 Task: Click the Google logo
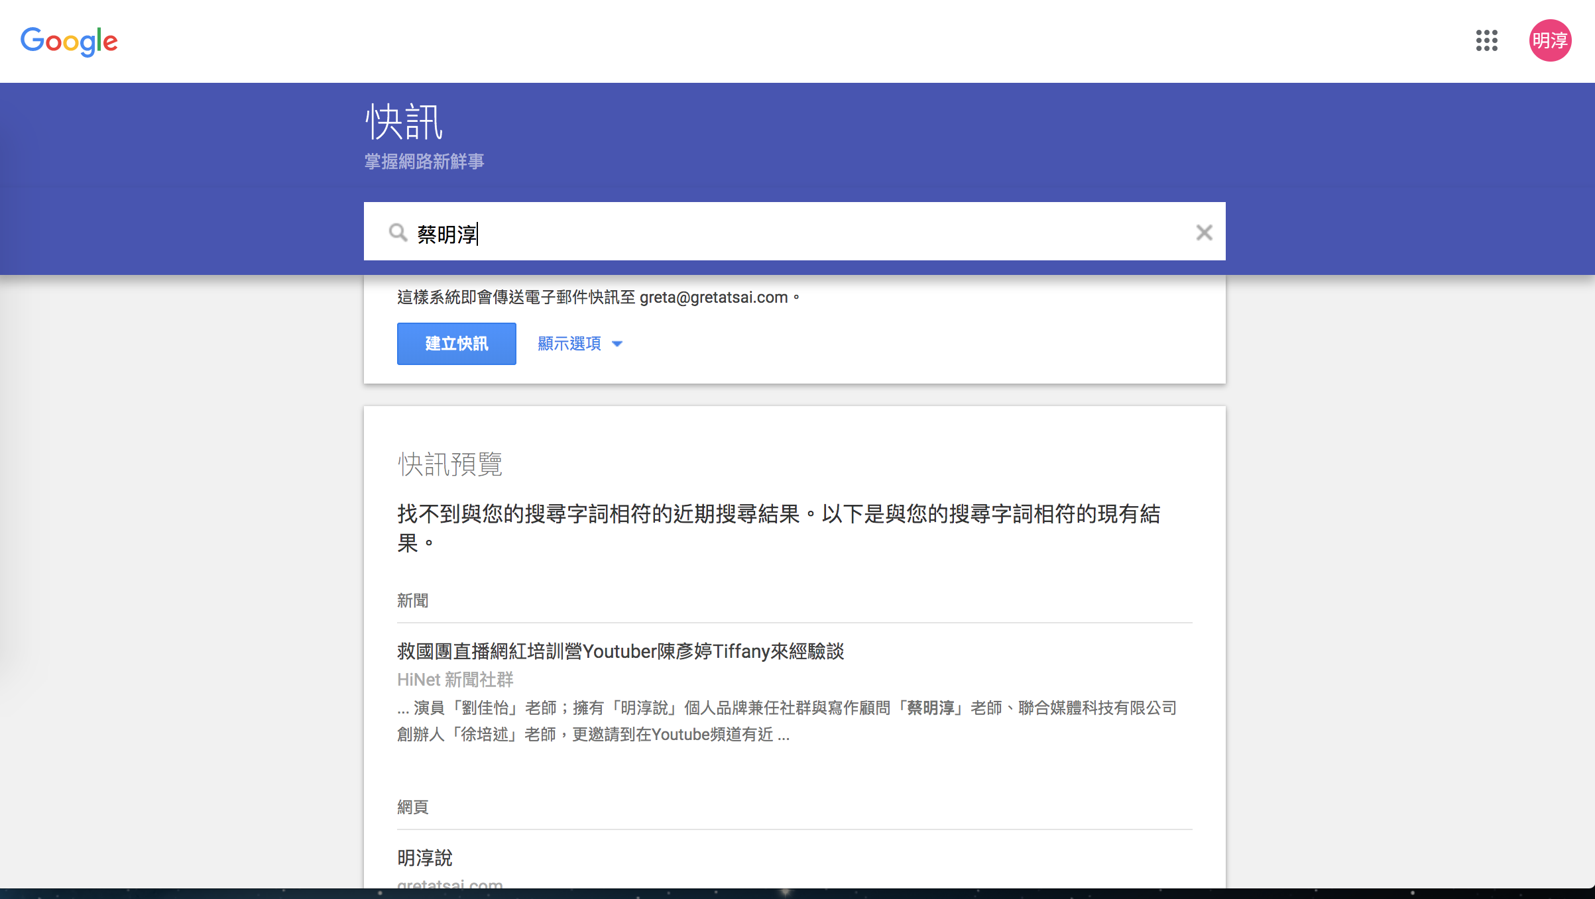pos(69,41)
